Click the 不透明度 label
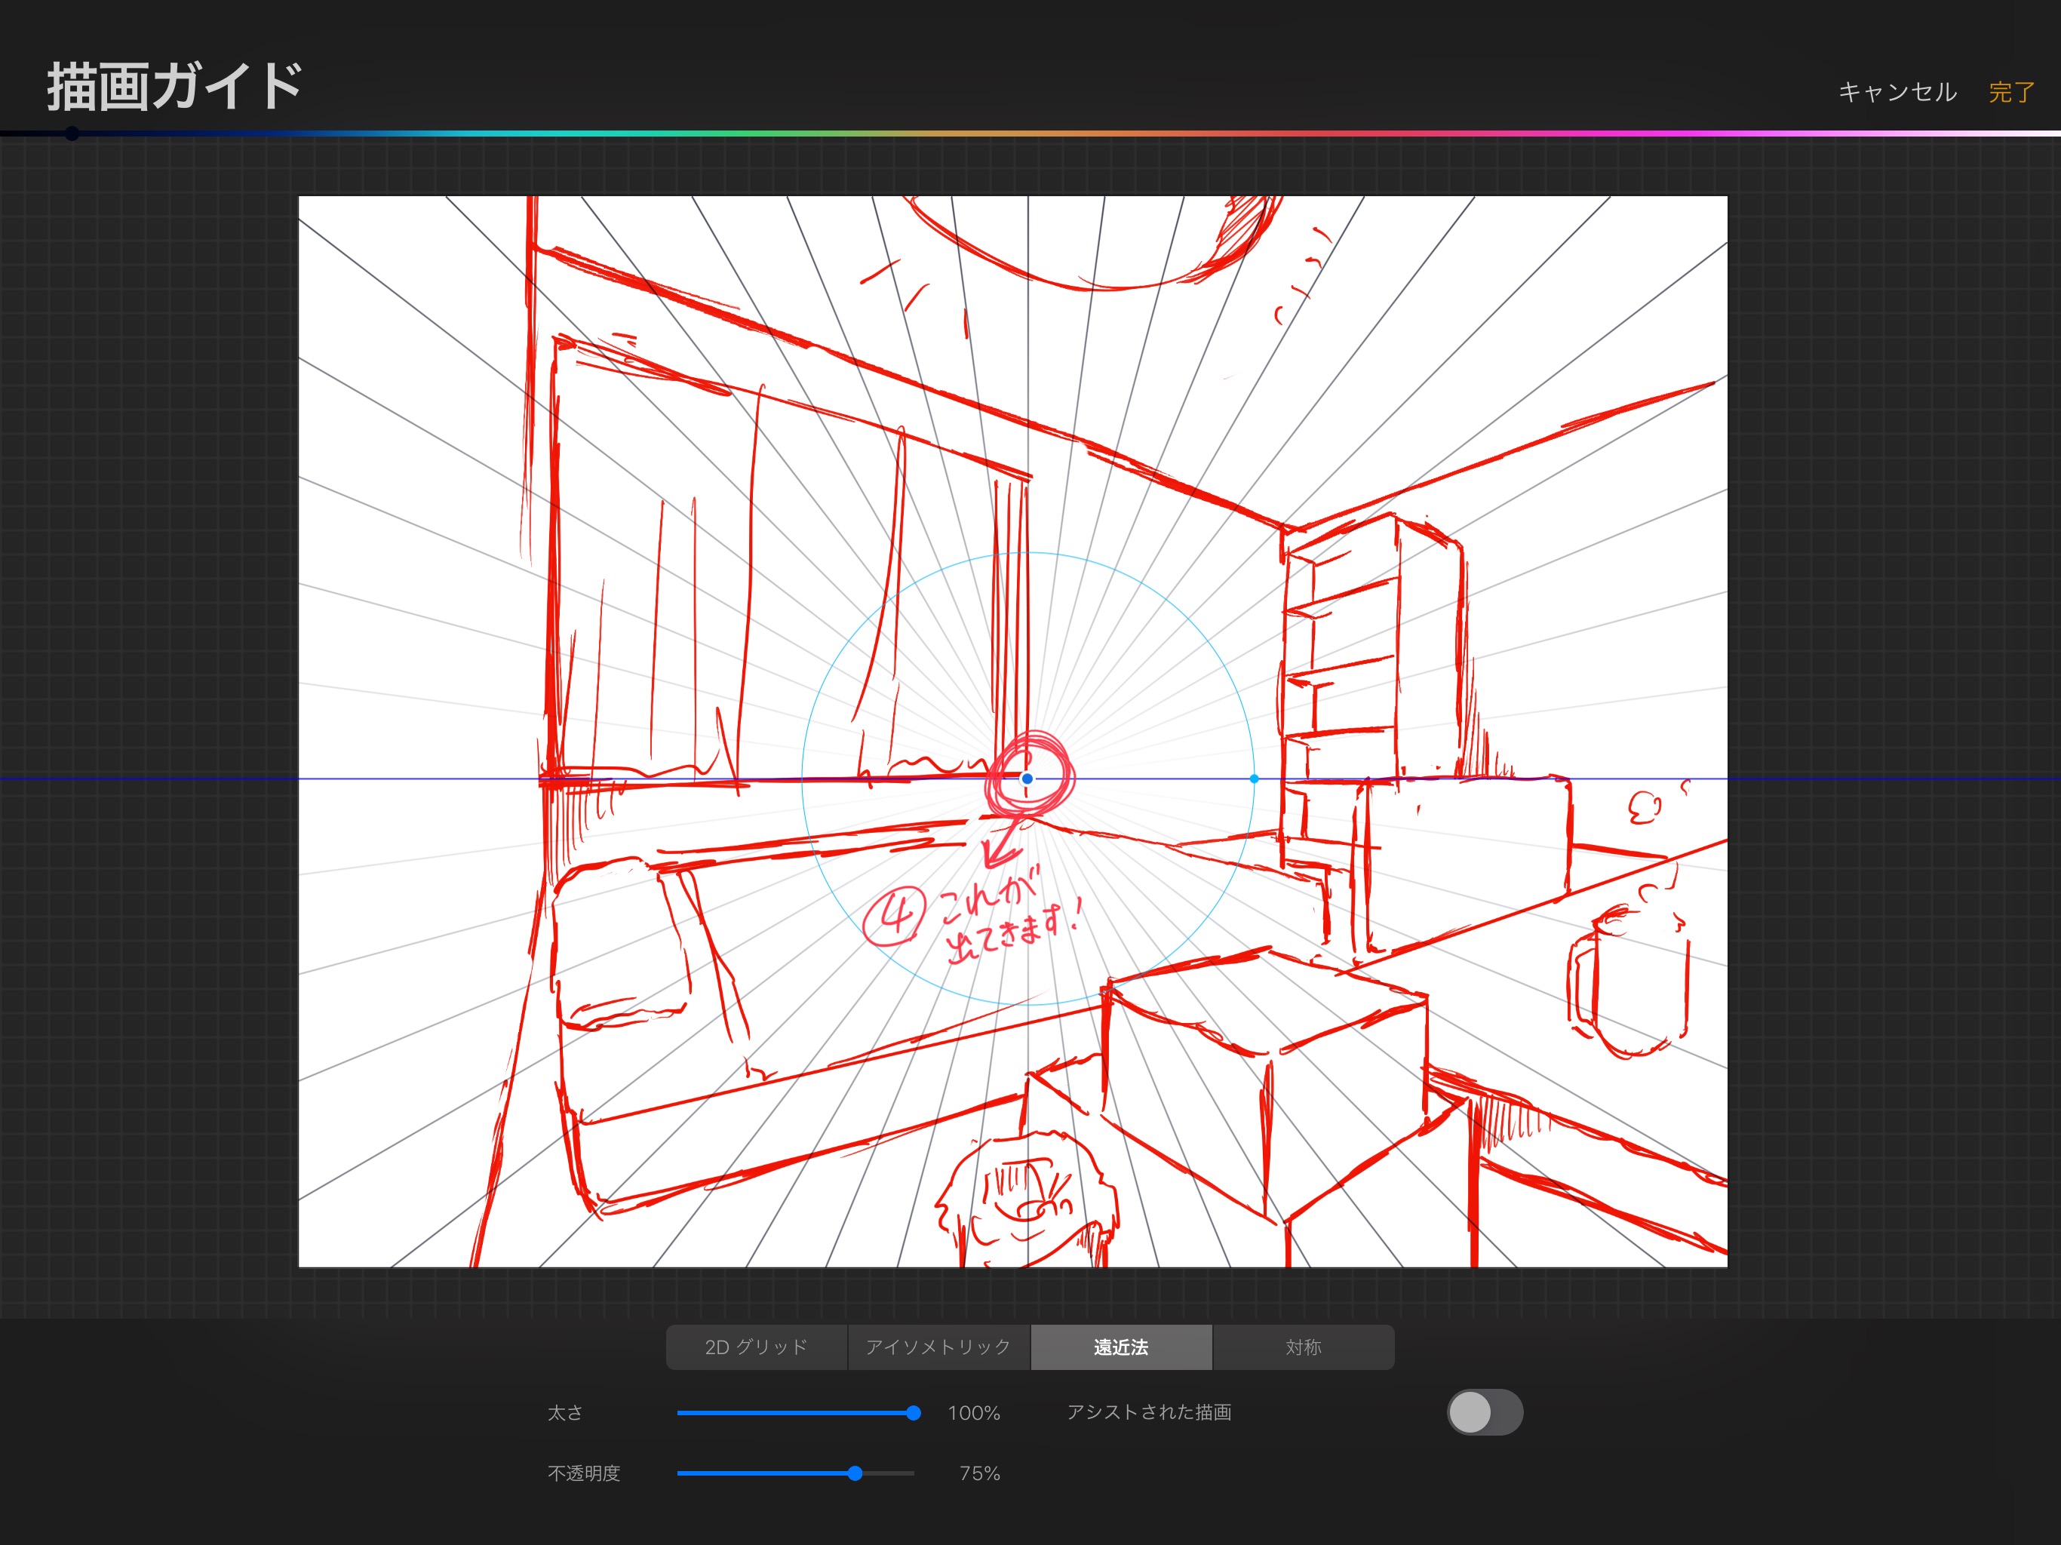The height and width of the screenshot is (1545, 2061). (x=584, y=1473)
